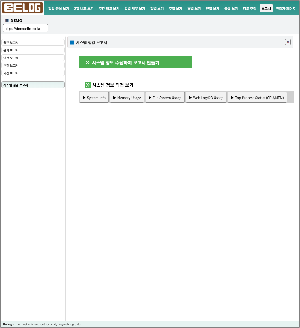
Task: Show Top Process Status (CPU/MEM)
Action: point(257,97)
